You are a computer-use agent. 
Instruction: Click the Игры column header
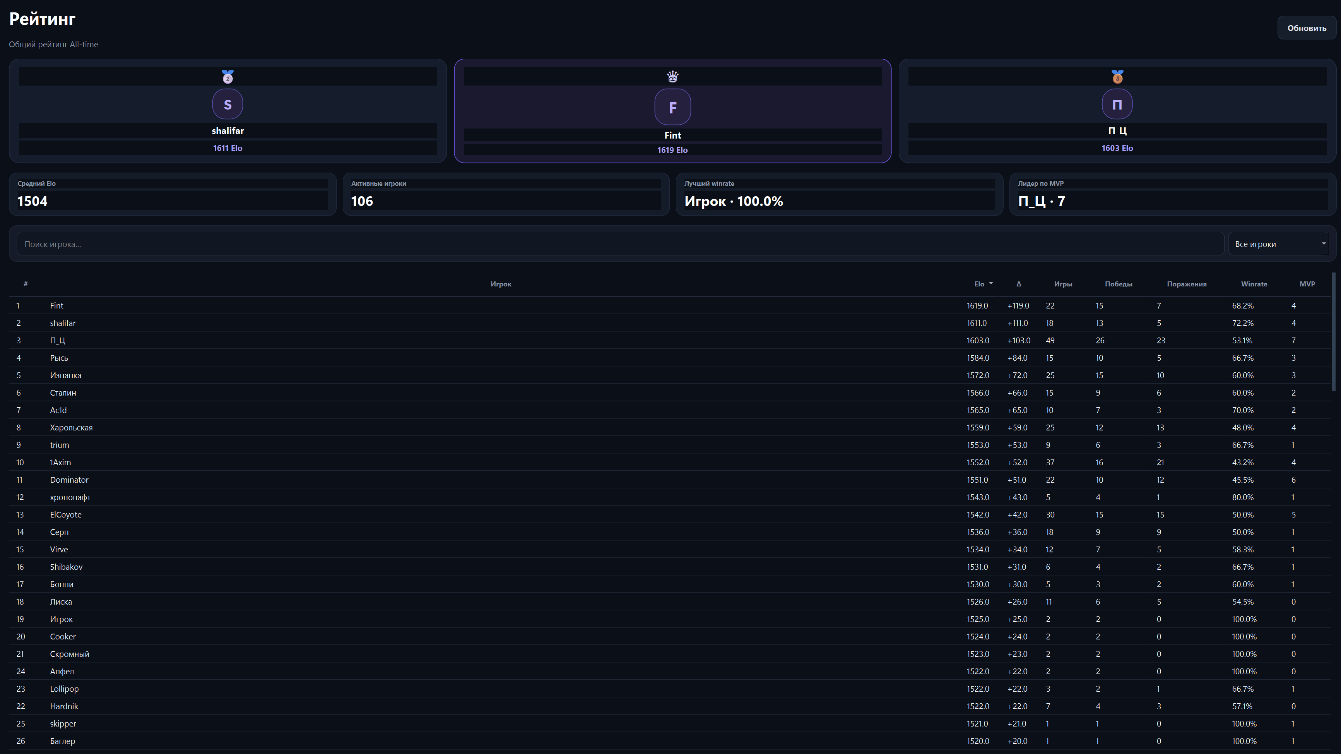1062,284
